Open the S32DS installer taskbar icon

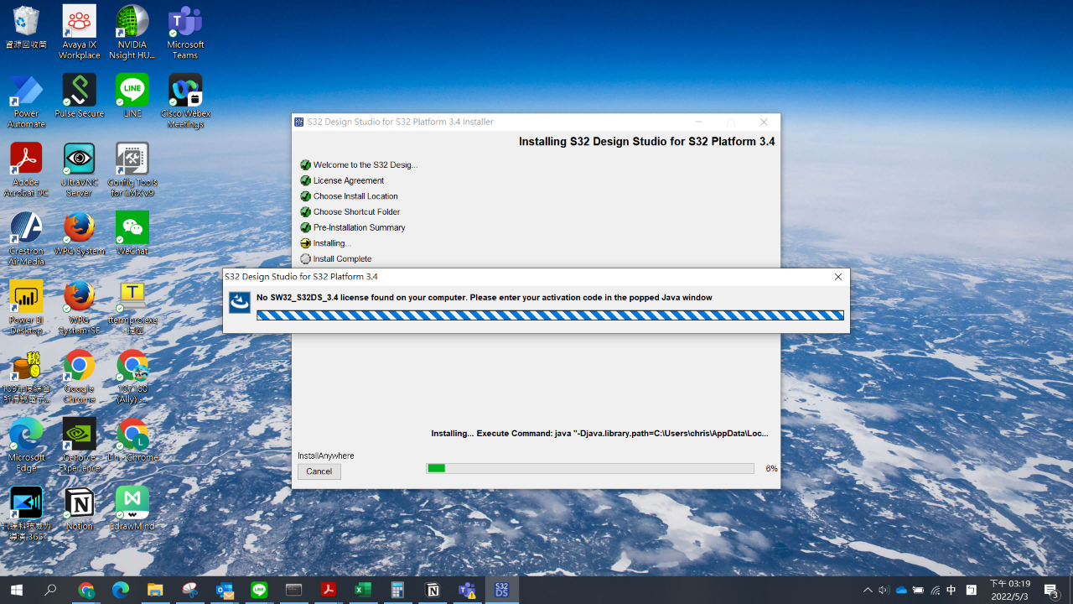tap(501, 590)
